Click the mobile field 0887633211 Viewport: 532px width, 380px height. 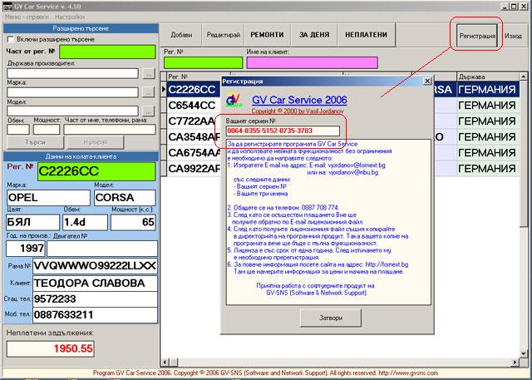95,315
